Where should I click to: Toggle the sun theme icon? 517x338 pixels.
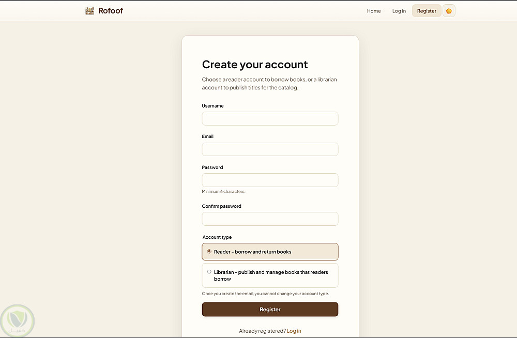pyautogui.click(x=449, y=11)
